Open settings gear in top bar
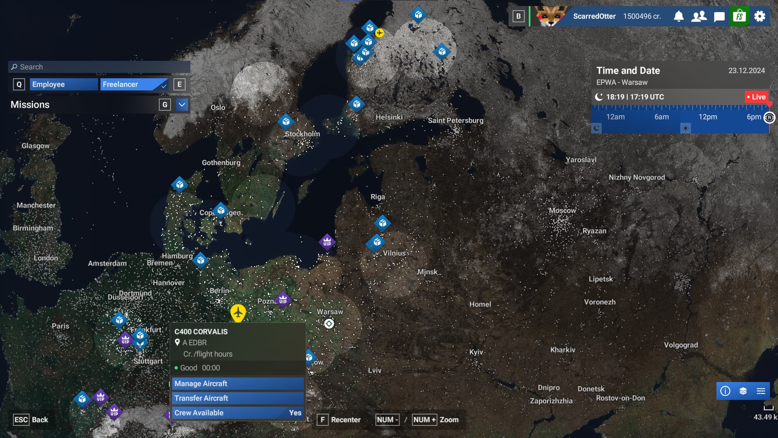The image size is (778, 438). (760, 16)
